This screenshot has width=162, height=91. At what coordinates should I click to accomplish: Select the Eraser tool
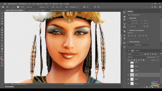(2, 32)
